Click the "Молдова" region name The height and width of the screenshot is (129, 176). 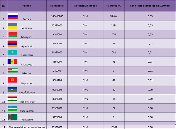coord(27,64)
